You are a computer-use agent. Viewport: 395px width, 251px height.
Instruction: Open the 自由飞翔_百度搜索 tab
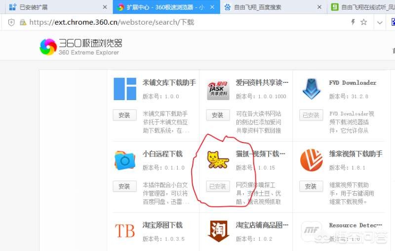[274, 7]
